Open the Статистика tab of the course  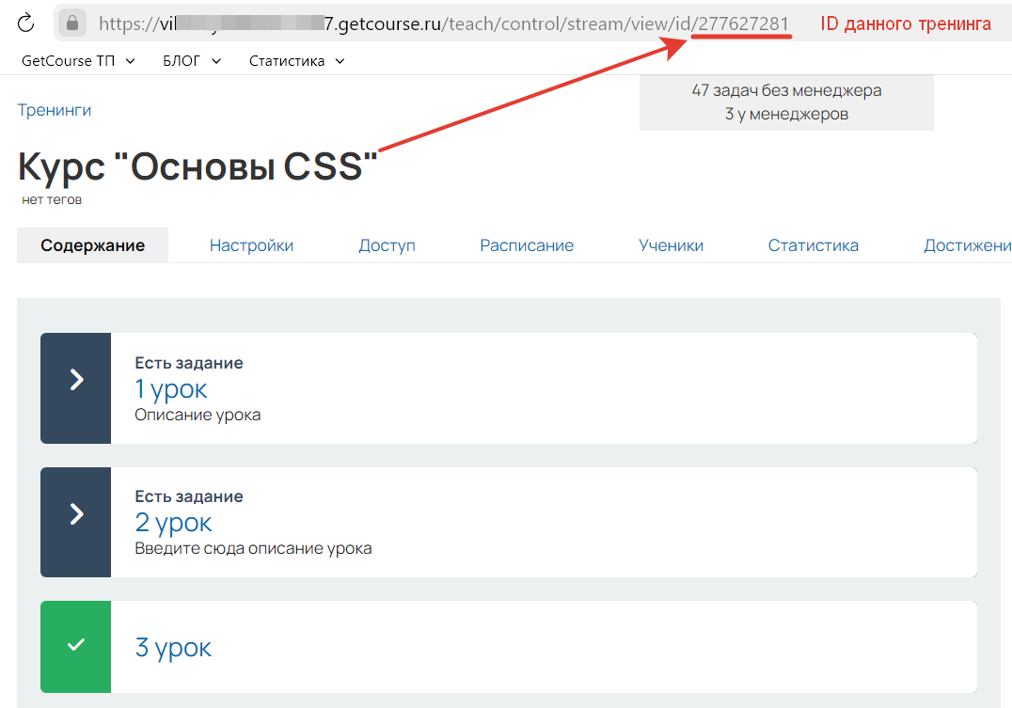coord(813,245)
